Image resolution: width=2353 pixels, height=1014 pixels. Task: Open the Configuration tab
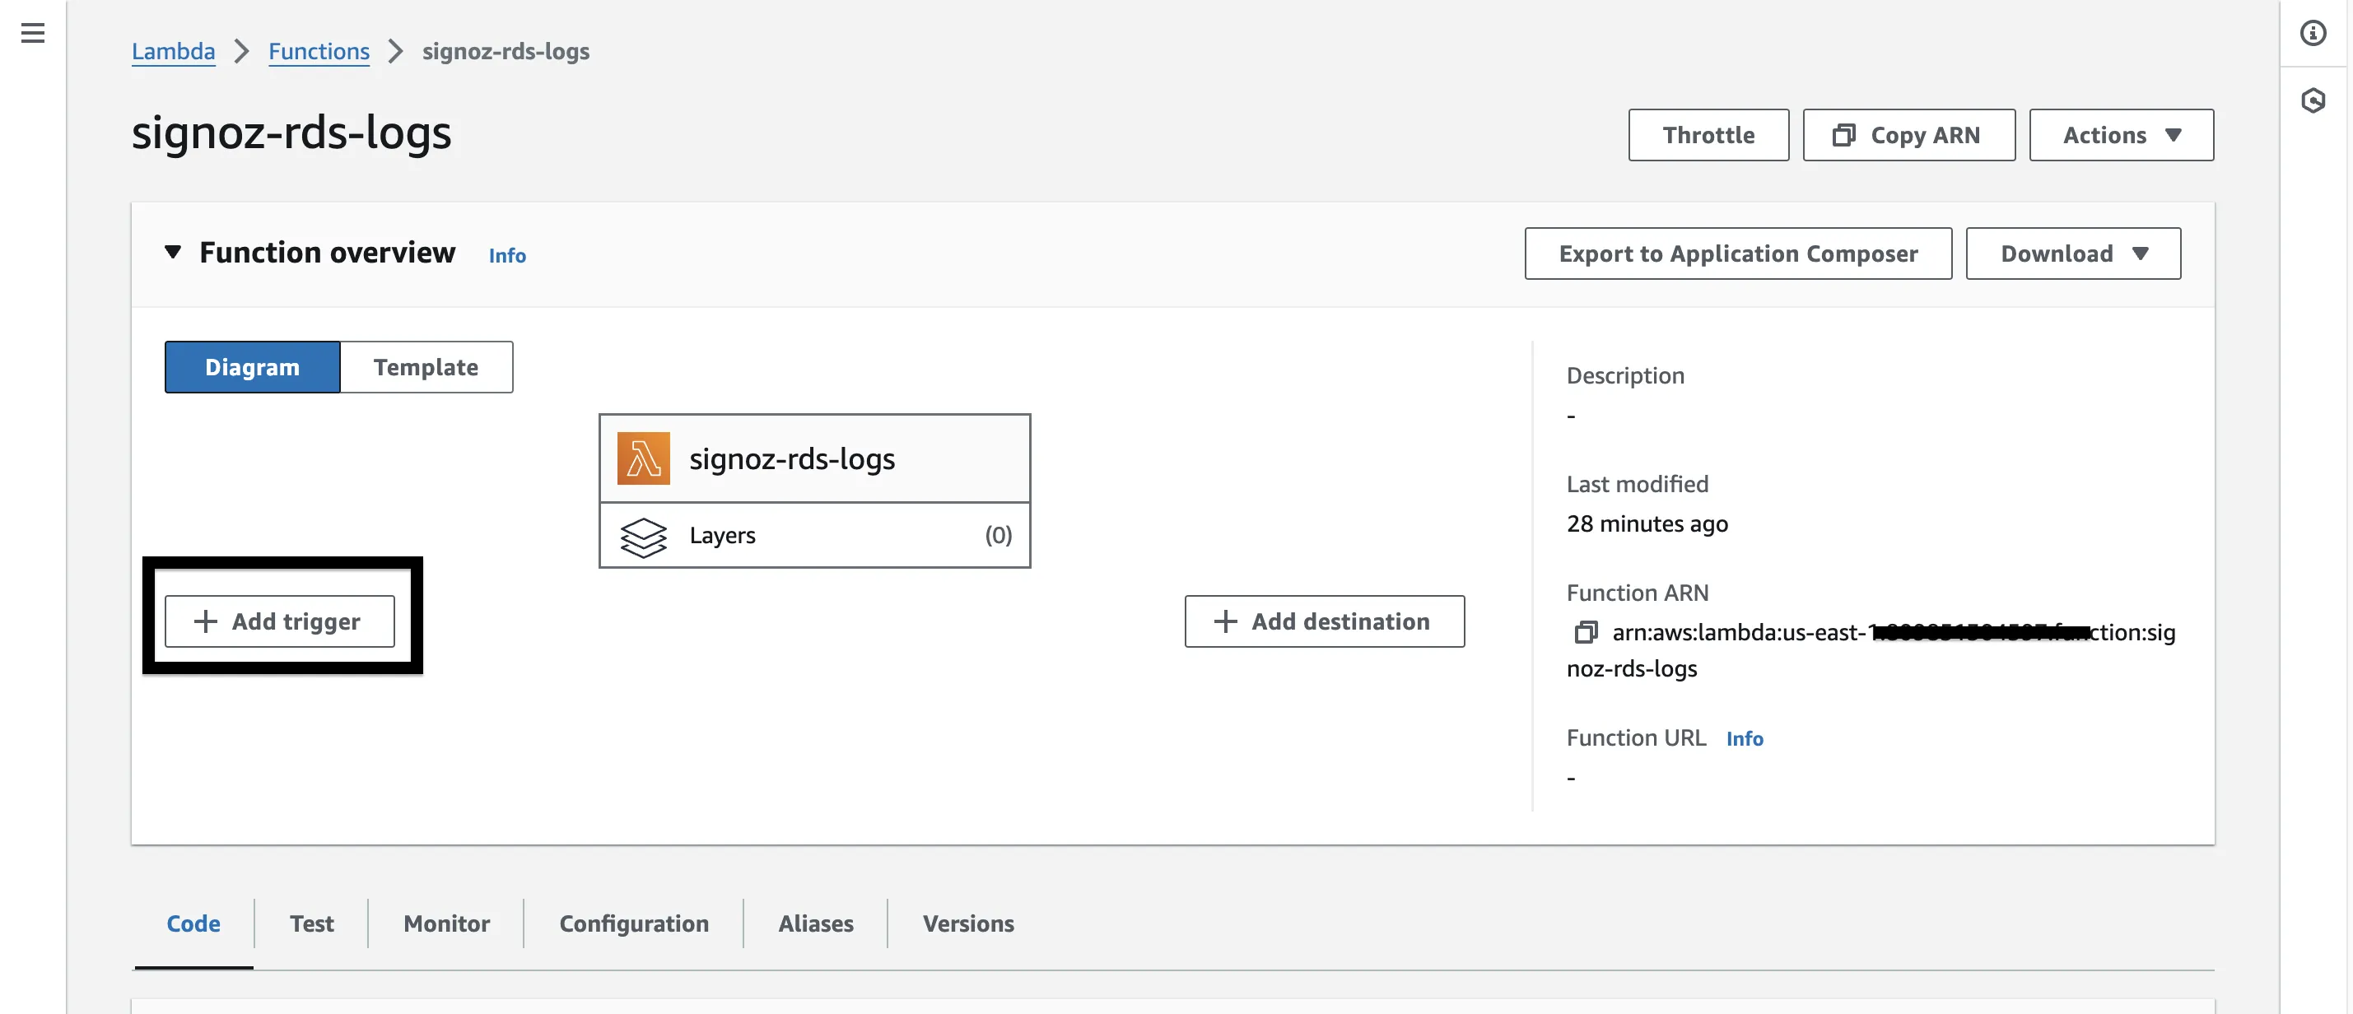point(634,923)
